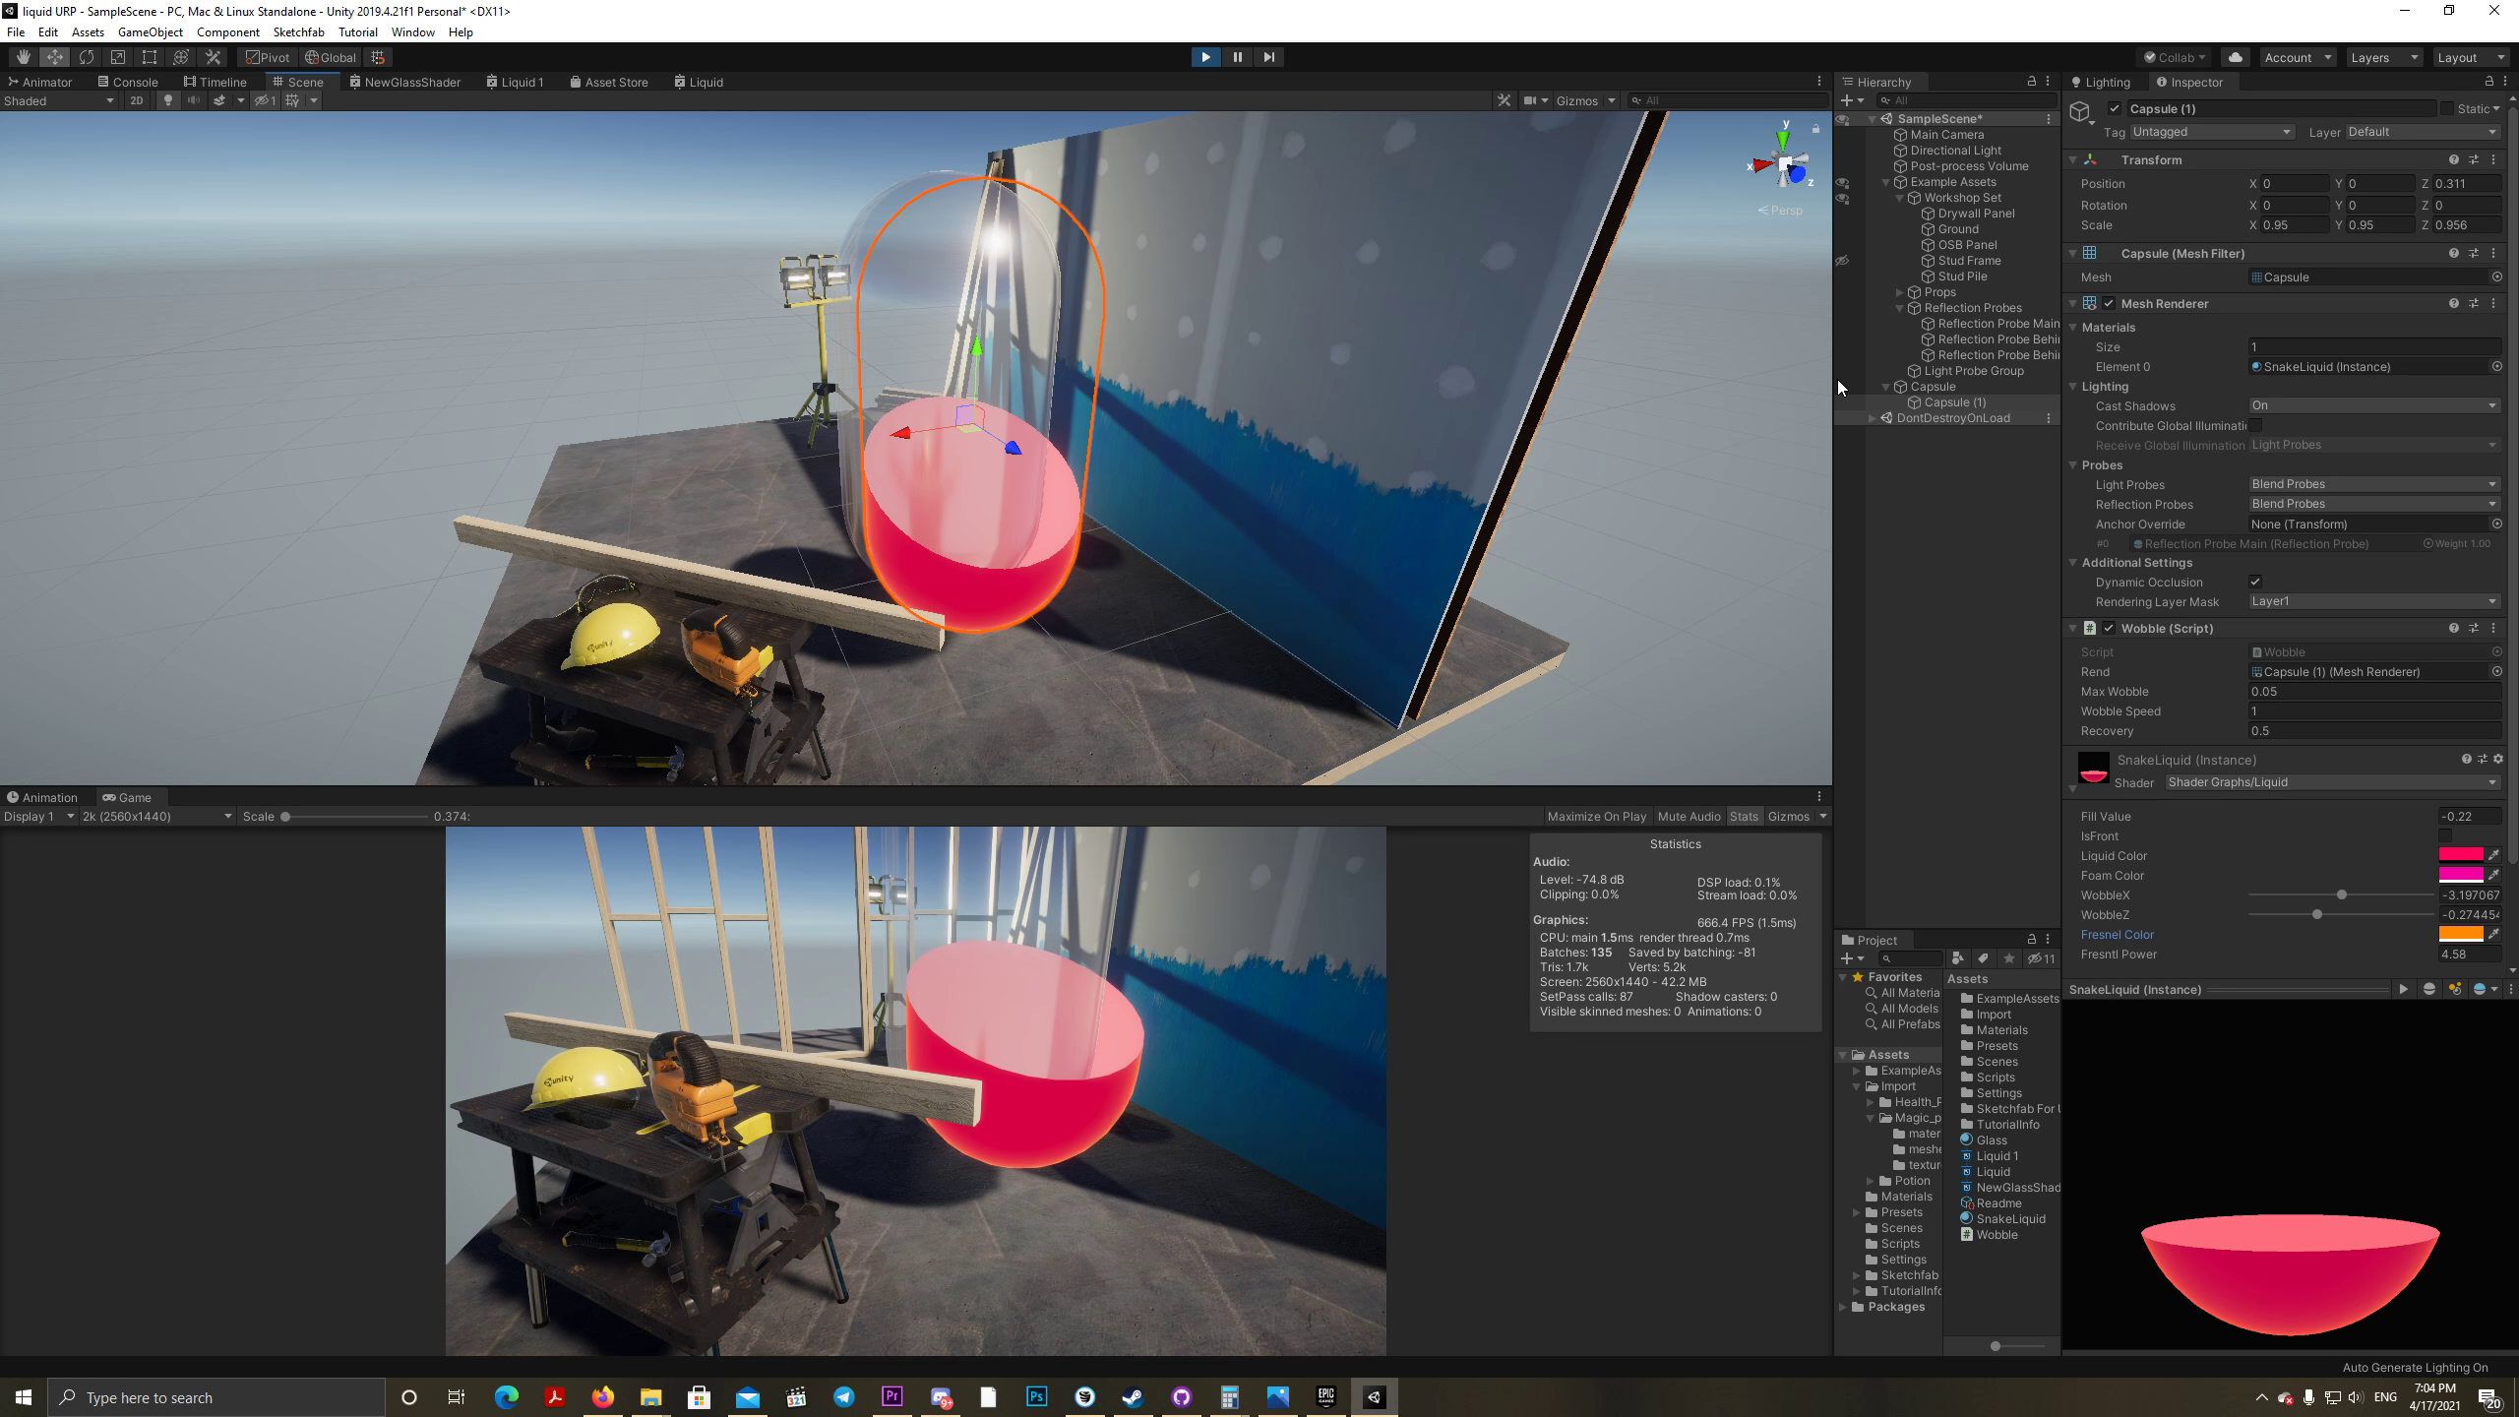Disable the Wobble script component
This screenshot has height=1417, width=2519.
2109,628
